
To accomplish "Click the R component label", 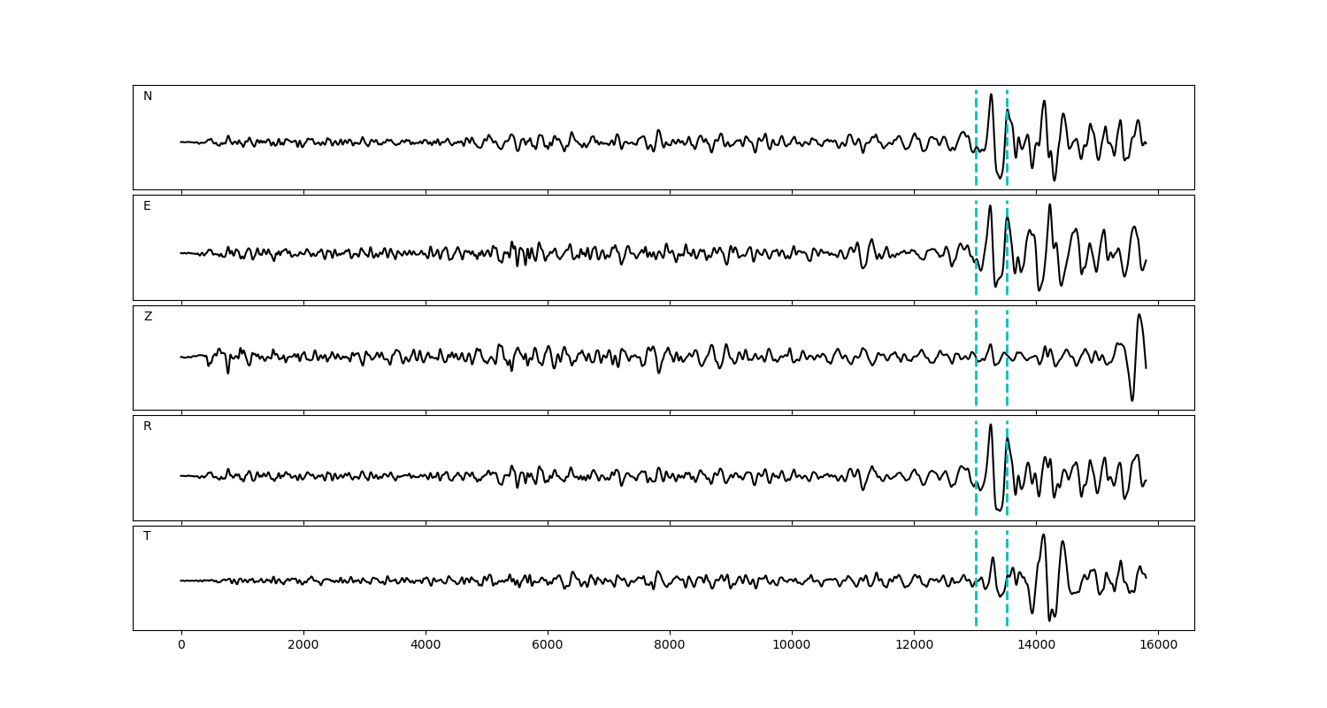I will [148, 427].
